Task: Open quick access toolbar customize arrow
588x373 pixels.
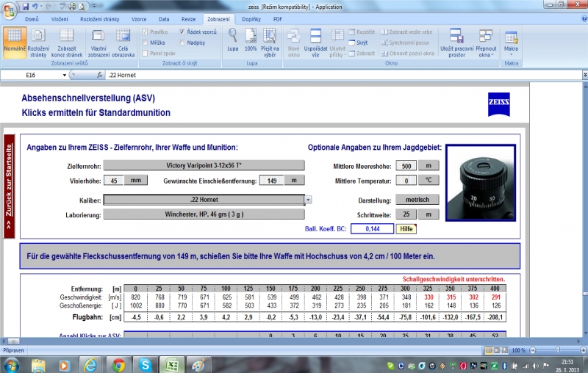Action: (x=94, y=6)
